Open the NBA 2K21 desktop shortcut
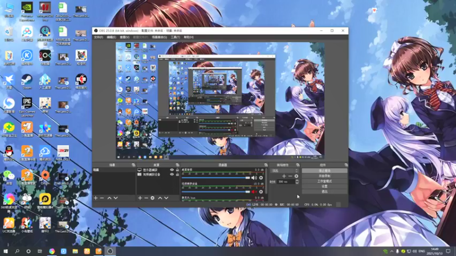 click(63, 153)
